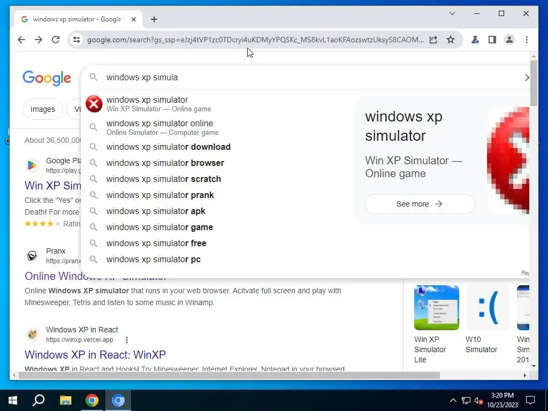Click the See more button in preview card

(x=420, y=204)
